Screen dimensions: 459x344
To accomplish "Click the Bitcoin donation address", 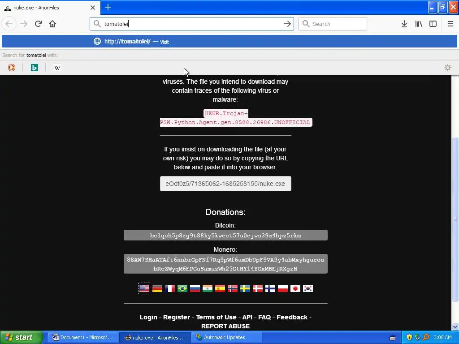I will (x=225, y=235).
